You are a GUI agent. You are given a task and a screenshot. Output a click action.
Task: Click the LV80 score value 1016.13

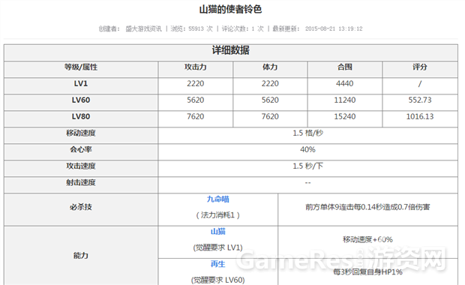tap(420, 117)
